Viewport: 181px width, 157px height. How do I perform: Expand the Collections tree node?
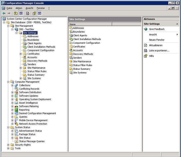12,85
